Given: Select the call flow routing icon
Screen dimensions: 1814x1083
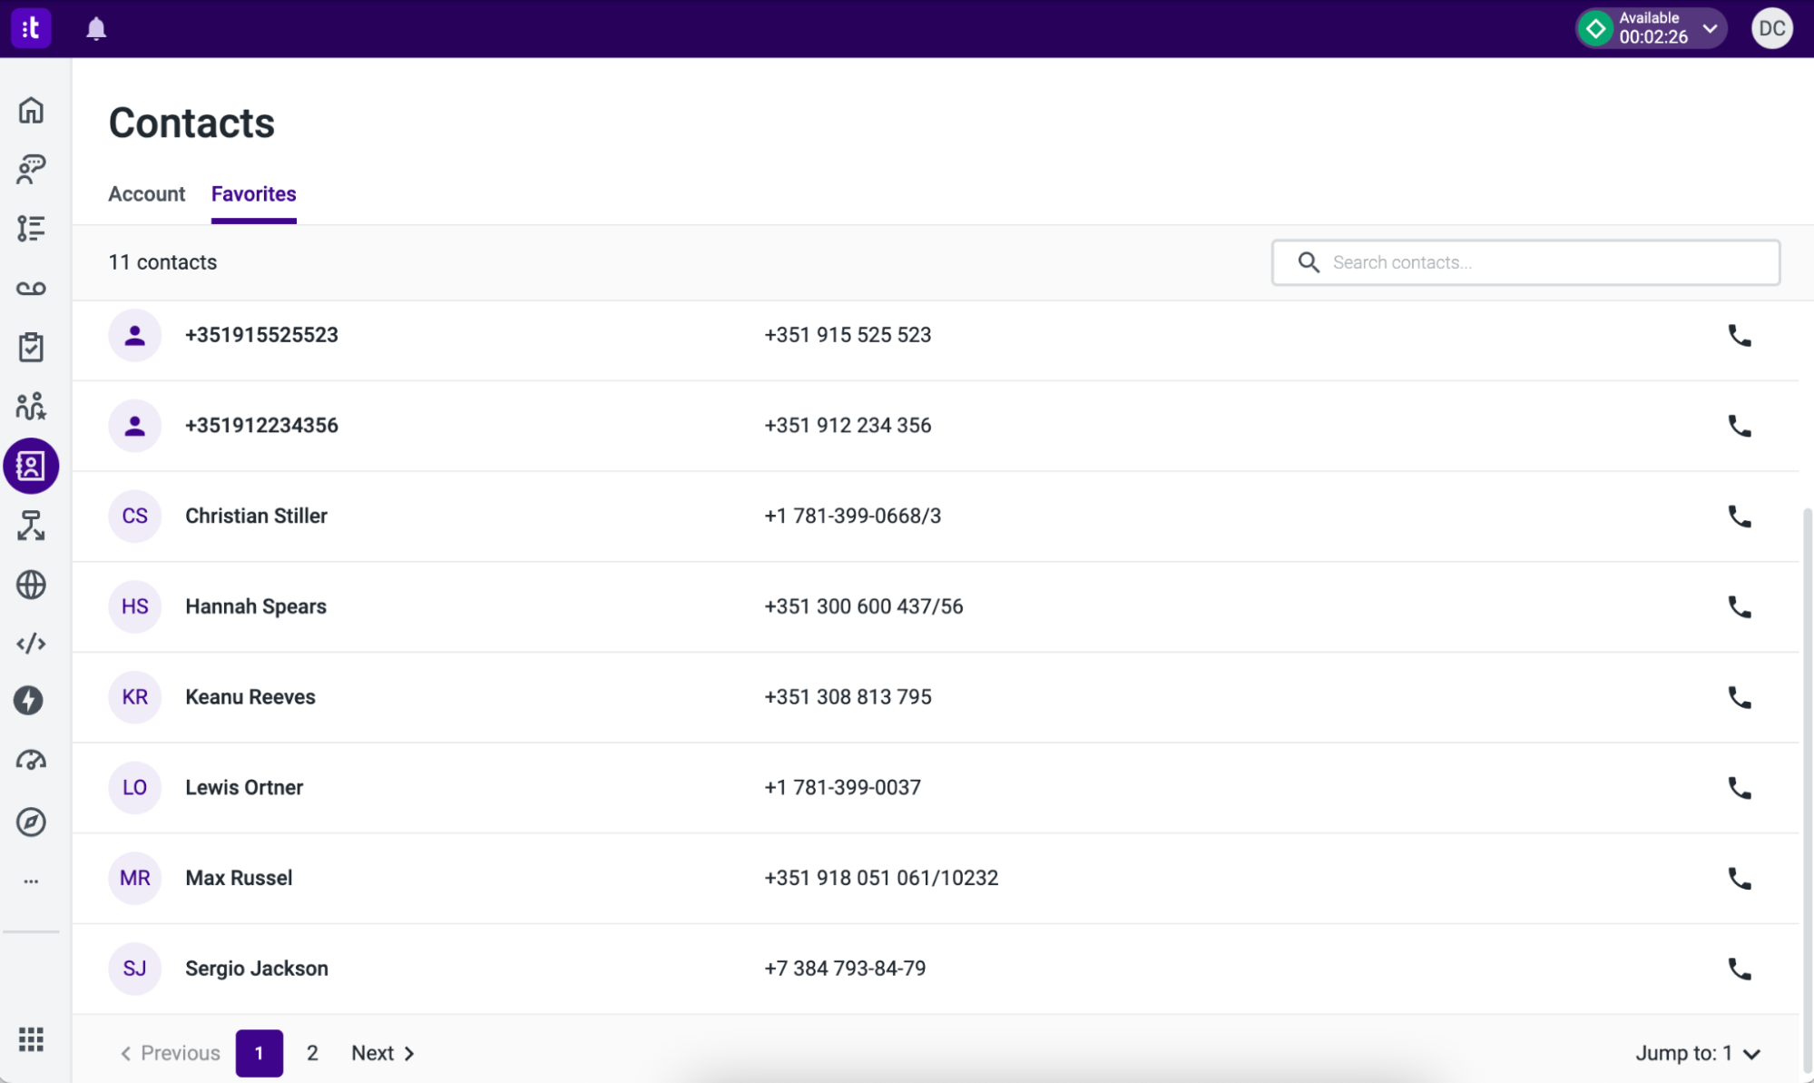Looking at the screenshot, I should click(x=31, y=527).
